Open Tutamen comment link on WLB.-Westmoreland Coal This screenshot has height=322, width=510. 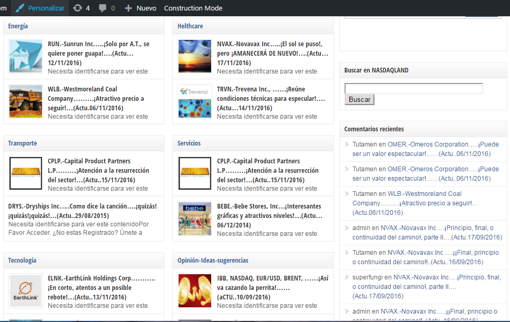[x=415, y=203]
